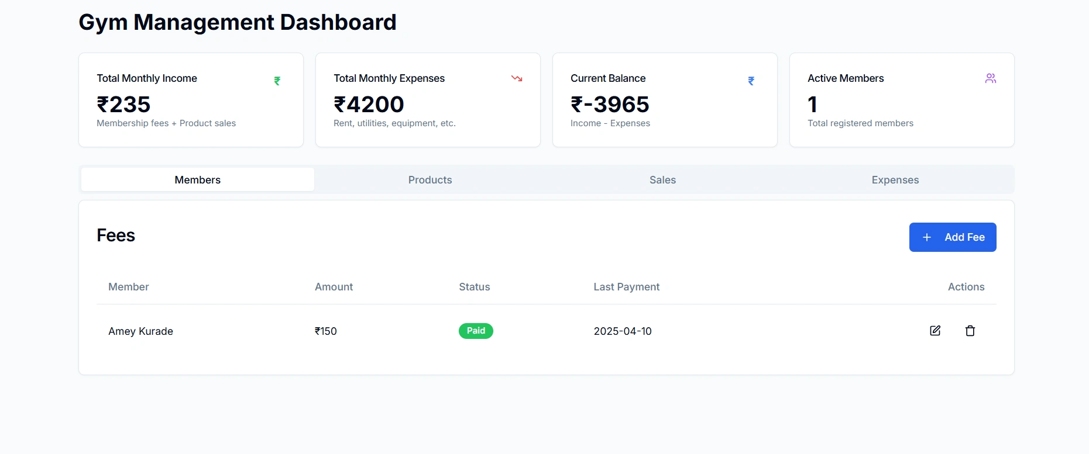Open the Products tab

tap(430, 180)
